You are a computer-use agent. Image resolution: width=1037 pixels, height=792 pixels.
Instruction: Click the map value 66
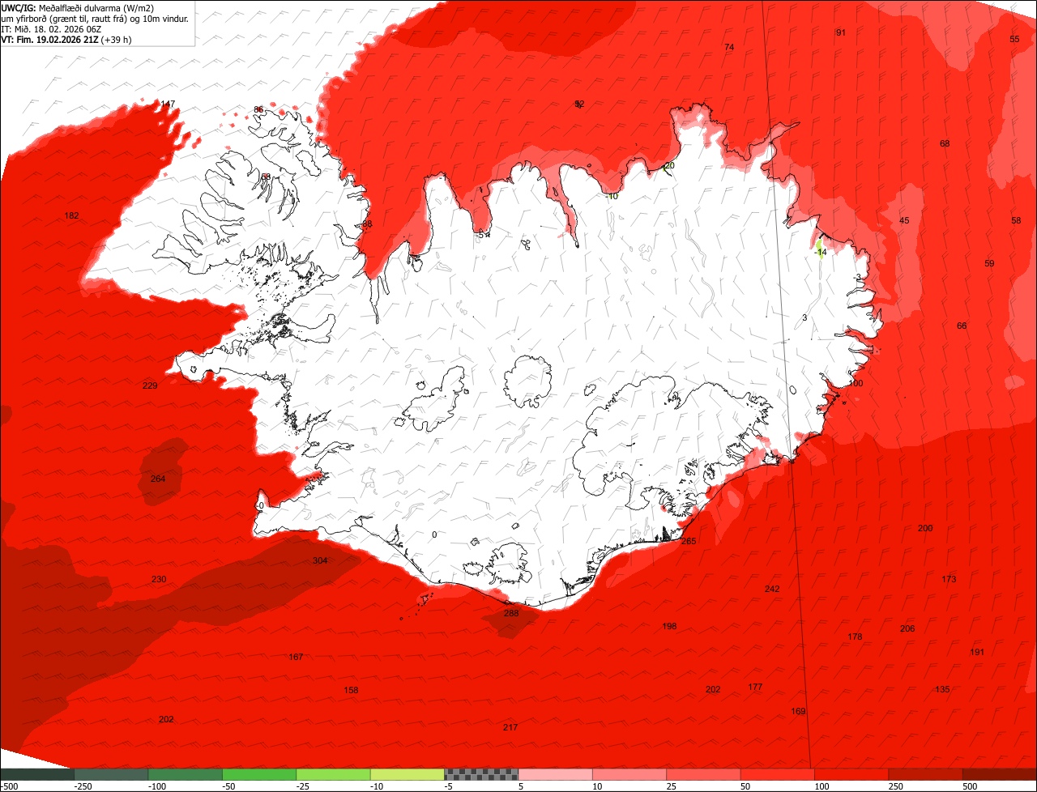coord(962,326)
